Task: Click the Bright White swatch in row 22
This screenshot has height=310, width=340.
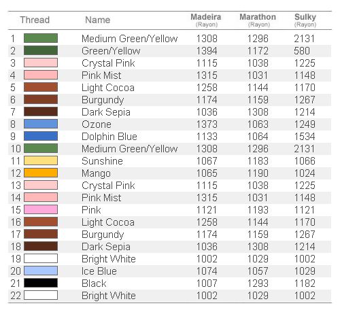Action: tap(41, 295)
